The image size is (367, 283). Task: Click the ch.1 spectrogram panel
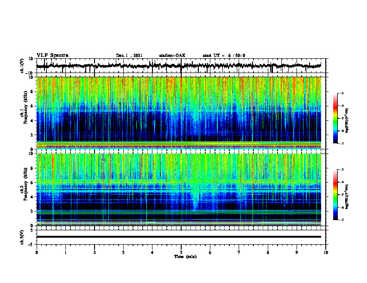(x=178, y=113)
